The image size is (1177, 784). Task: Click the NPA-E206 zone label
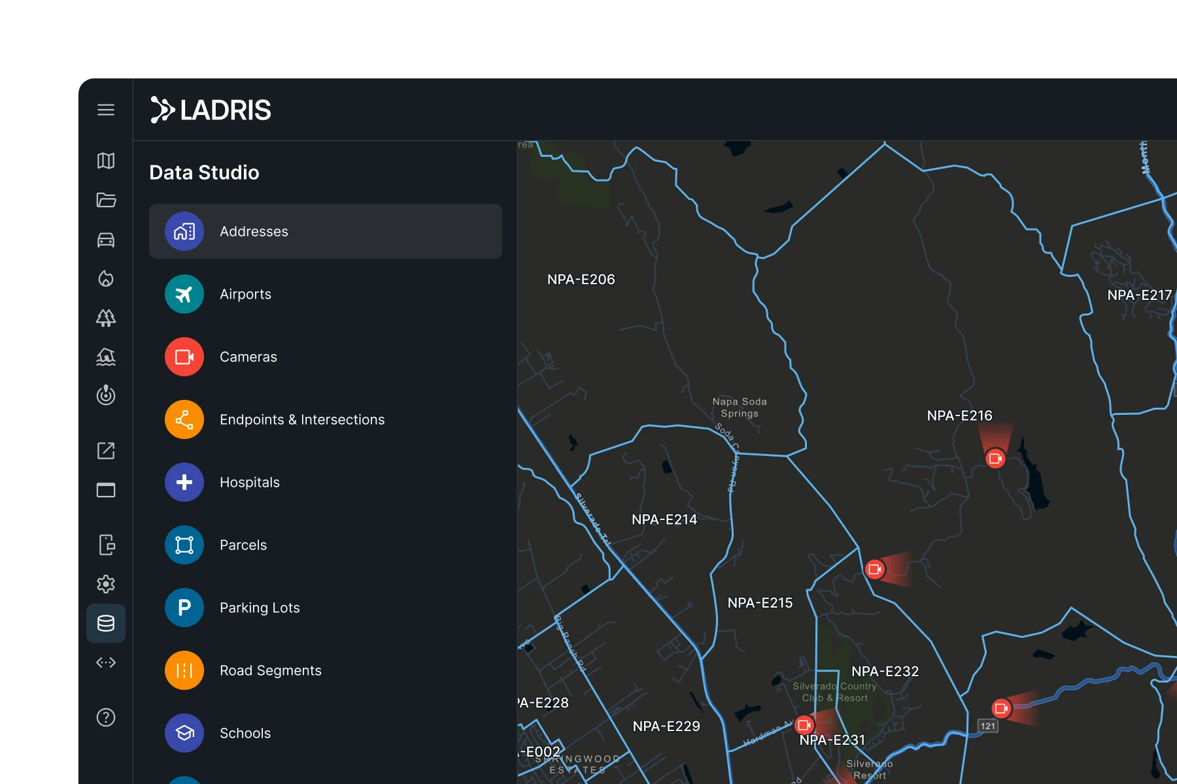(581, 280)
